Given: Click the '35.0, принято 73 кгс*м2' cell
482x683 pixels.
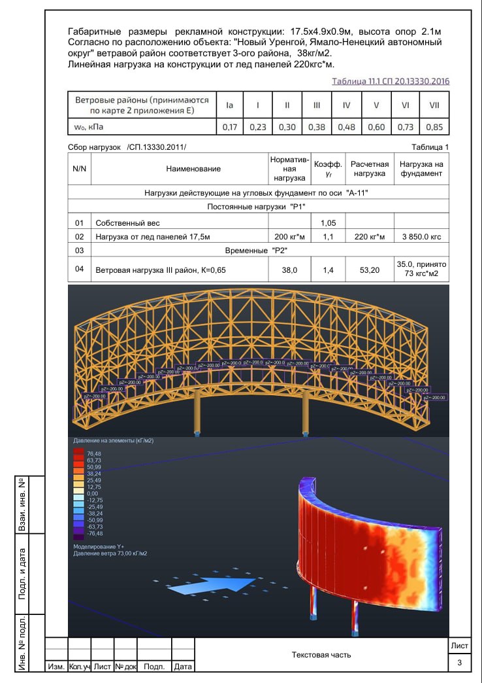Looking at the screenshot, I should (421, 269).
